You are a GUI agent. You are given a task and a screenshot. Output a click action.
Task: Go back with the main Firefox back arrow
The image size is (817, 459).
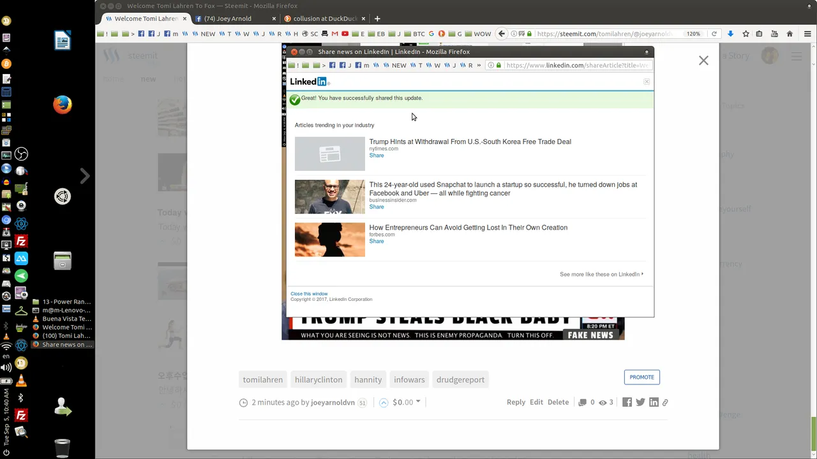point(502,34)
